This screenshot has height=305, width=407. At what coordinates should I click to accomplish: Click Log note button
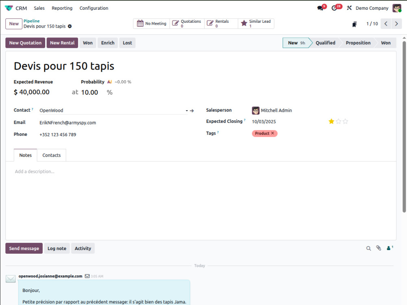(57, 248)
